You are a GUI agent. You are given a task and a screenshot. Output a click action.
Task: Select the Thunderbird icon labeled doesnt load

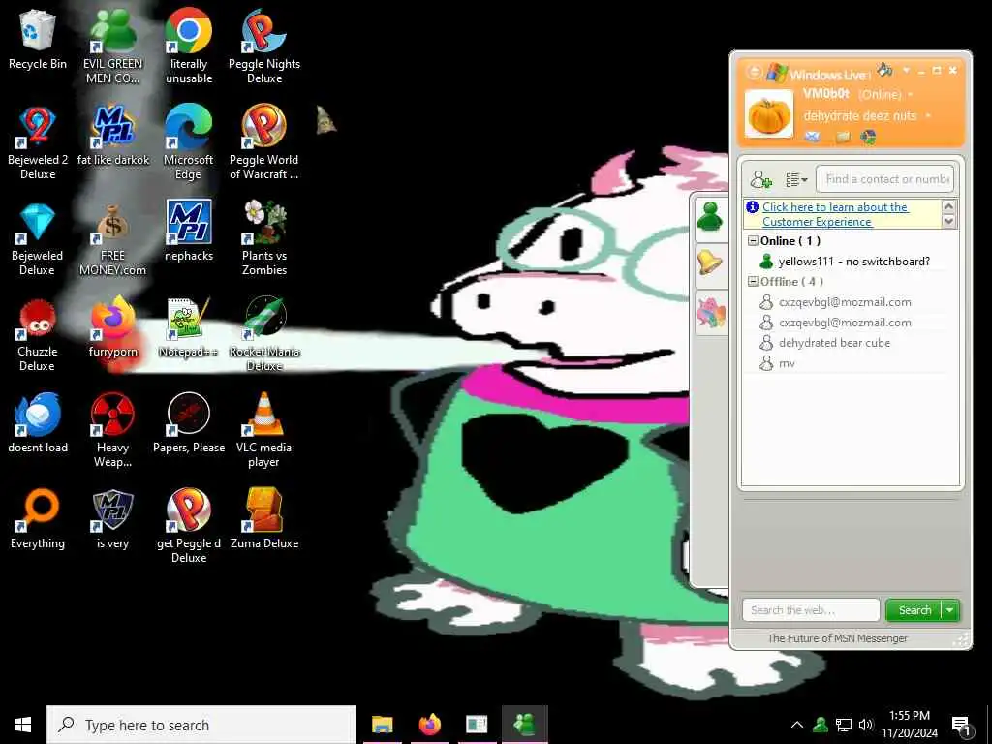[38, 424]
